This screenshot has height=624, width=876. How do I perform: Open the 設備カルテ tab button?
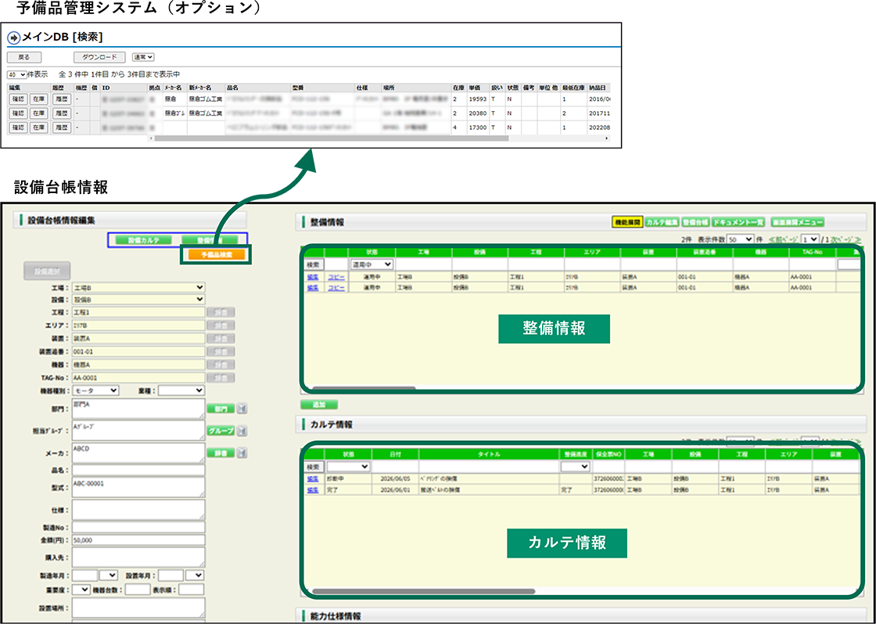tap(144, 239)
